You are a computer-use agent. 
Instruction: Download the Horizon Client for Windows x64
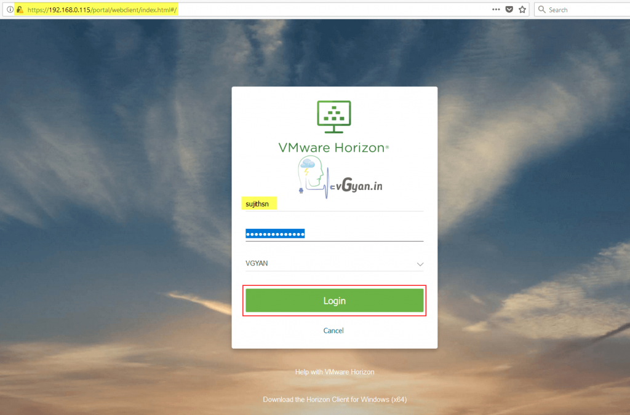click(x=334, y=399)
